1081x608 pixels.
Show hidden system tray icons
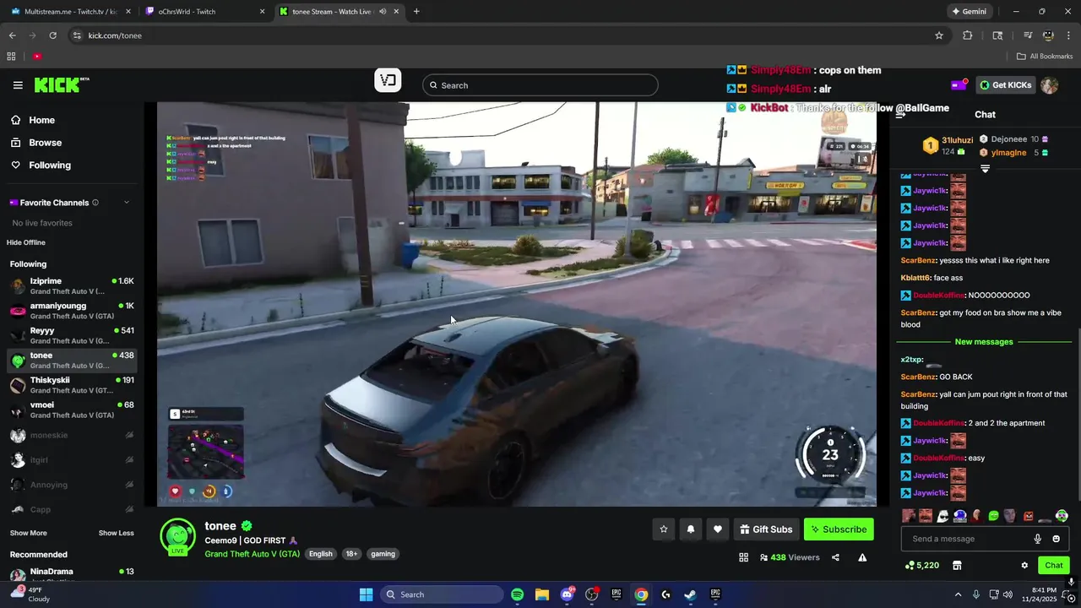point(958,594)
